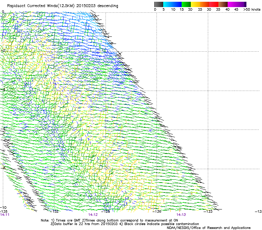
Task: Click the '>50 knots' scale label
Action: pyautogui.click(x=252, y=10)
